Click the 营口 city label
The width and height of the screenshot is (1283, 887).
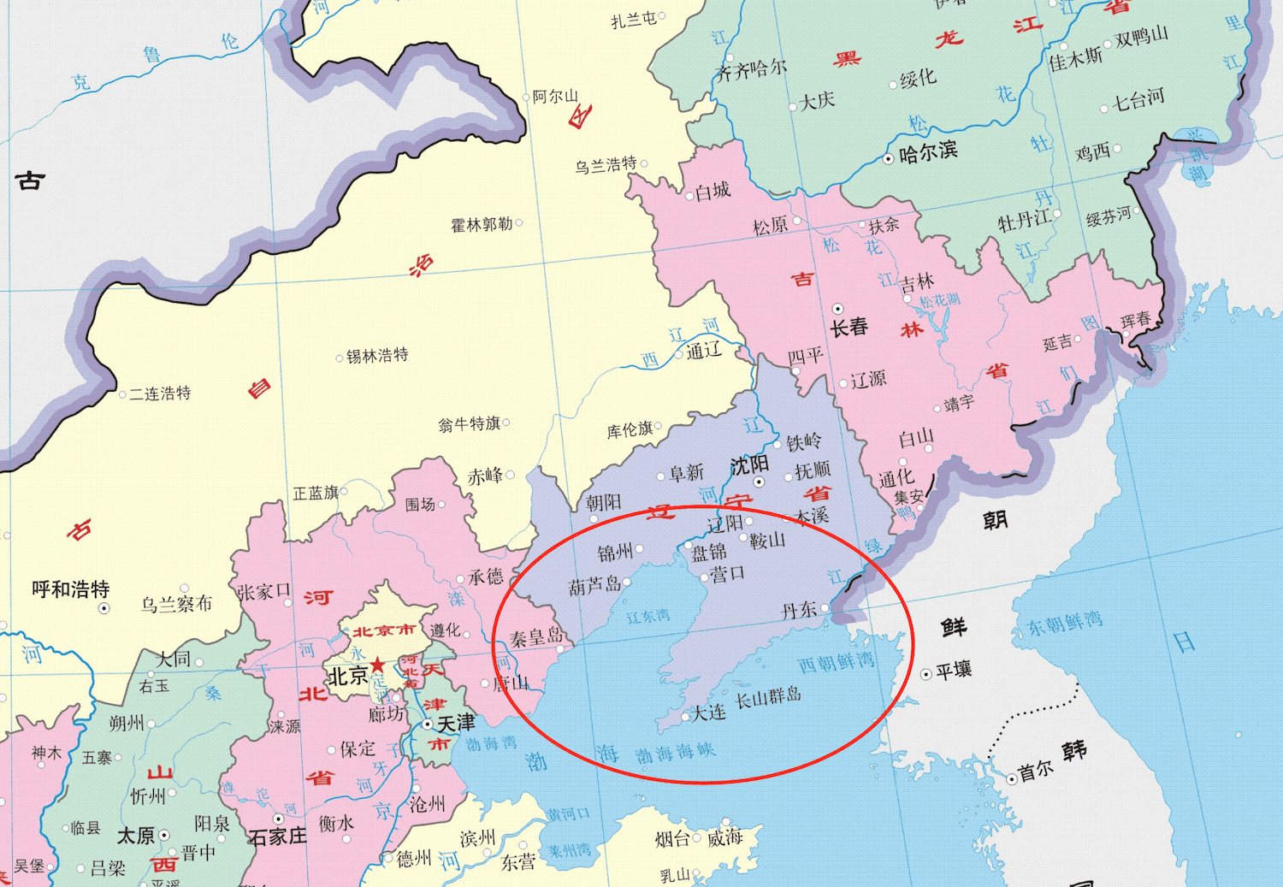pos(728,574)
